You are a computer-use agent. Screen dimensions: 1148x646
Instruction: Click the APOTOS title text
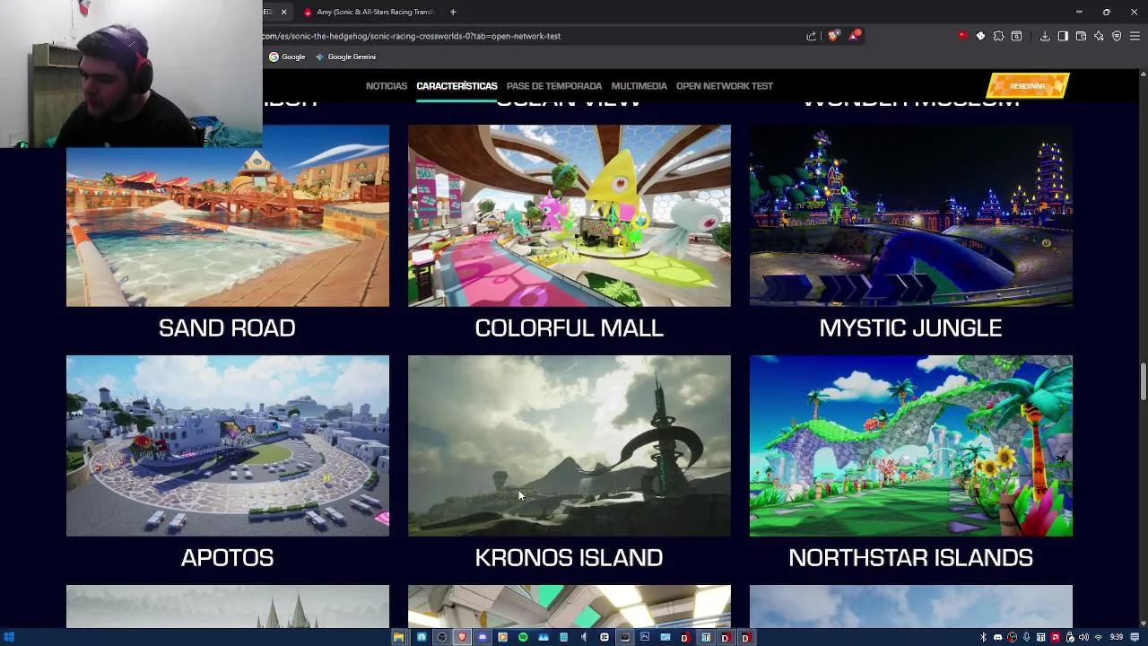(227, 557)
